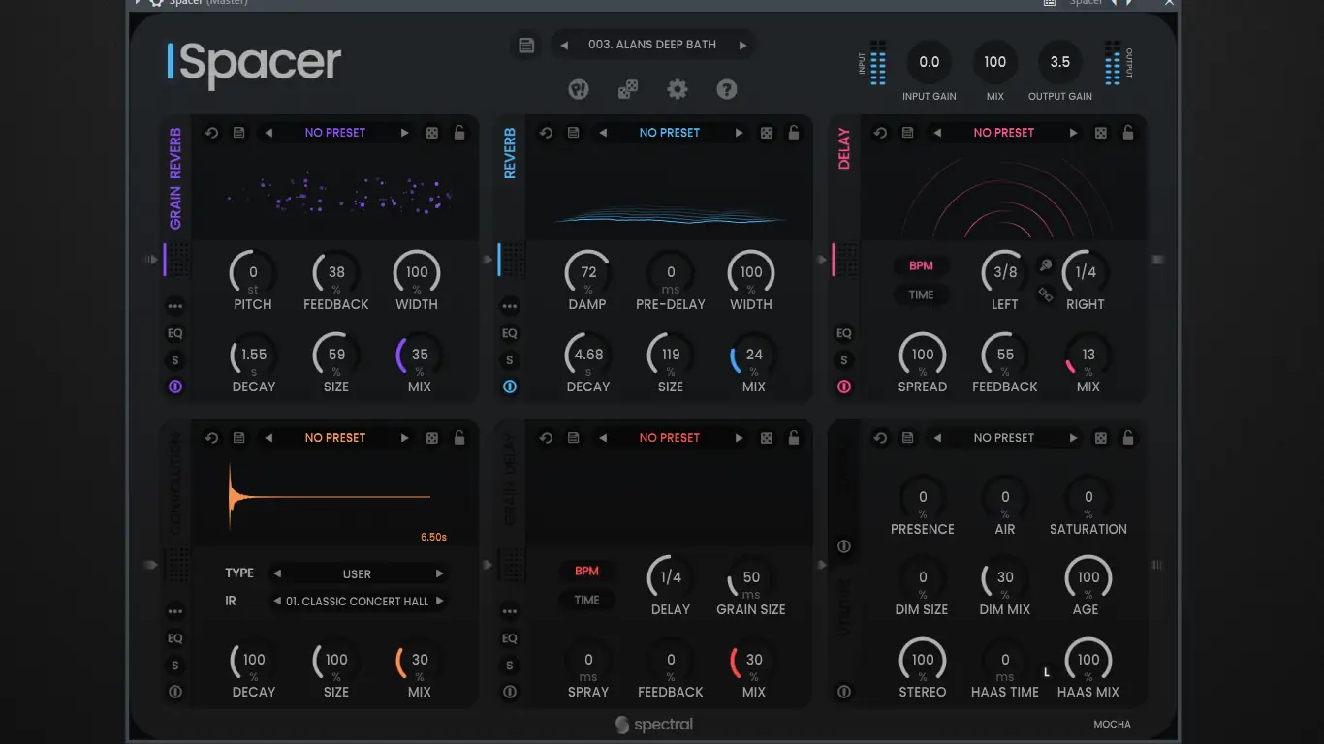Open IR selector 01. Classic Concert Hall
This screenshot has width=1324, height=744.
click(x=357, y=601)
